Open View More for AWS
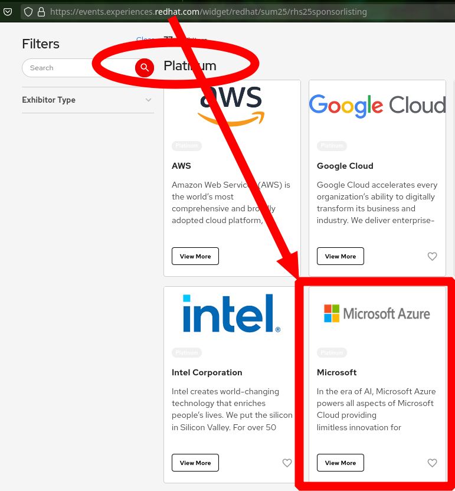455x491 pixels. [x=195, y=256]
